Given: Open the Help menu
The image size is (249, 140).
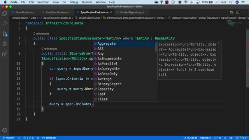Looking at the screenshot, I should 112,2.
